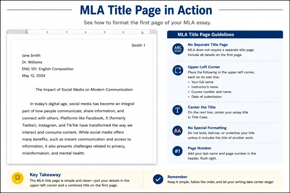
Task: Click the right indent marker on the ruler
Action: click(x=142, y=32)
